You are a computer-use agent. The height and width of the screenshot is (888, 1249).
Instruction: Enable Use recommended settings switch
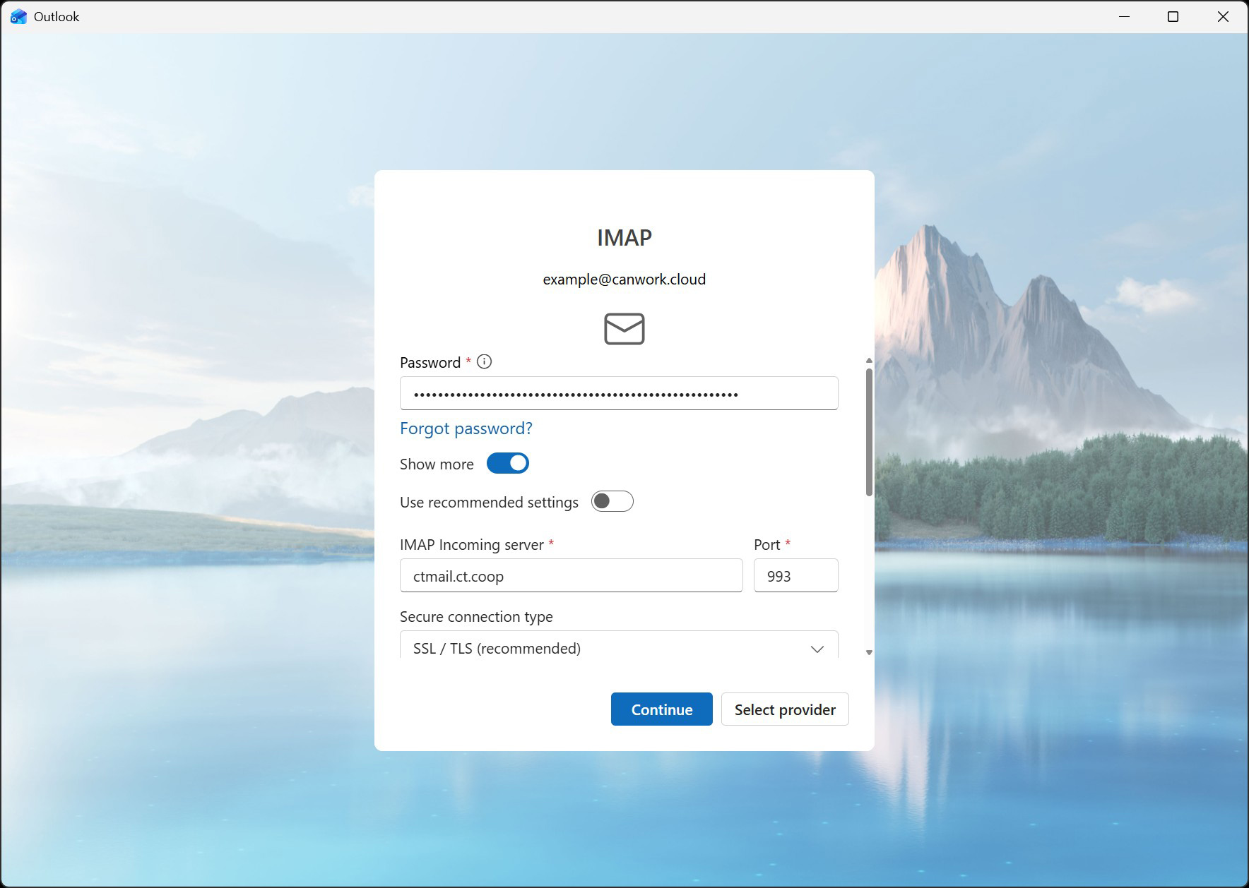point(612,502)
